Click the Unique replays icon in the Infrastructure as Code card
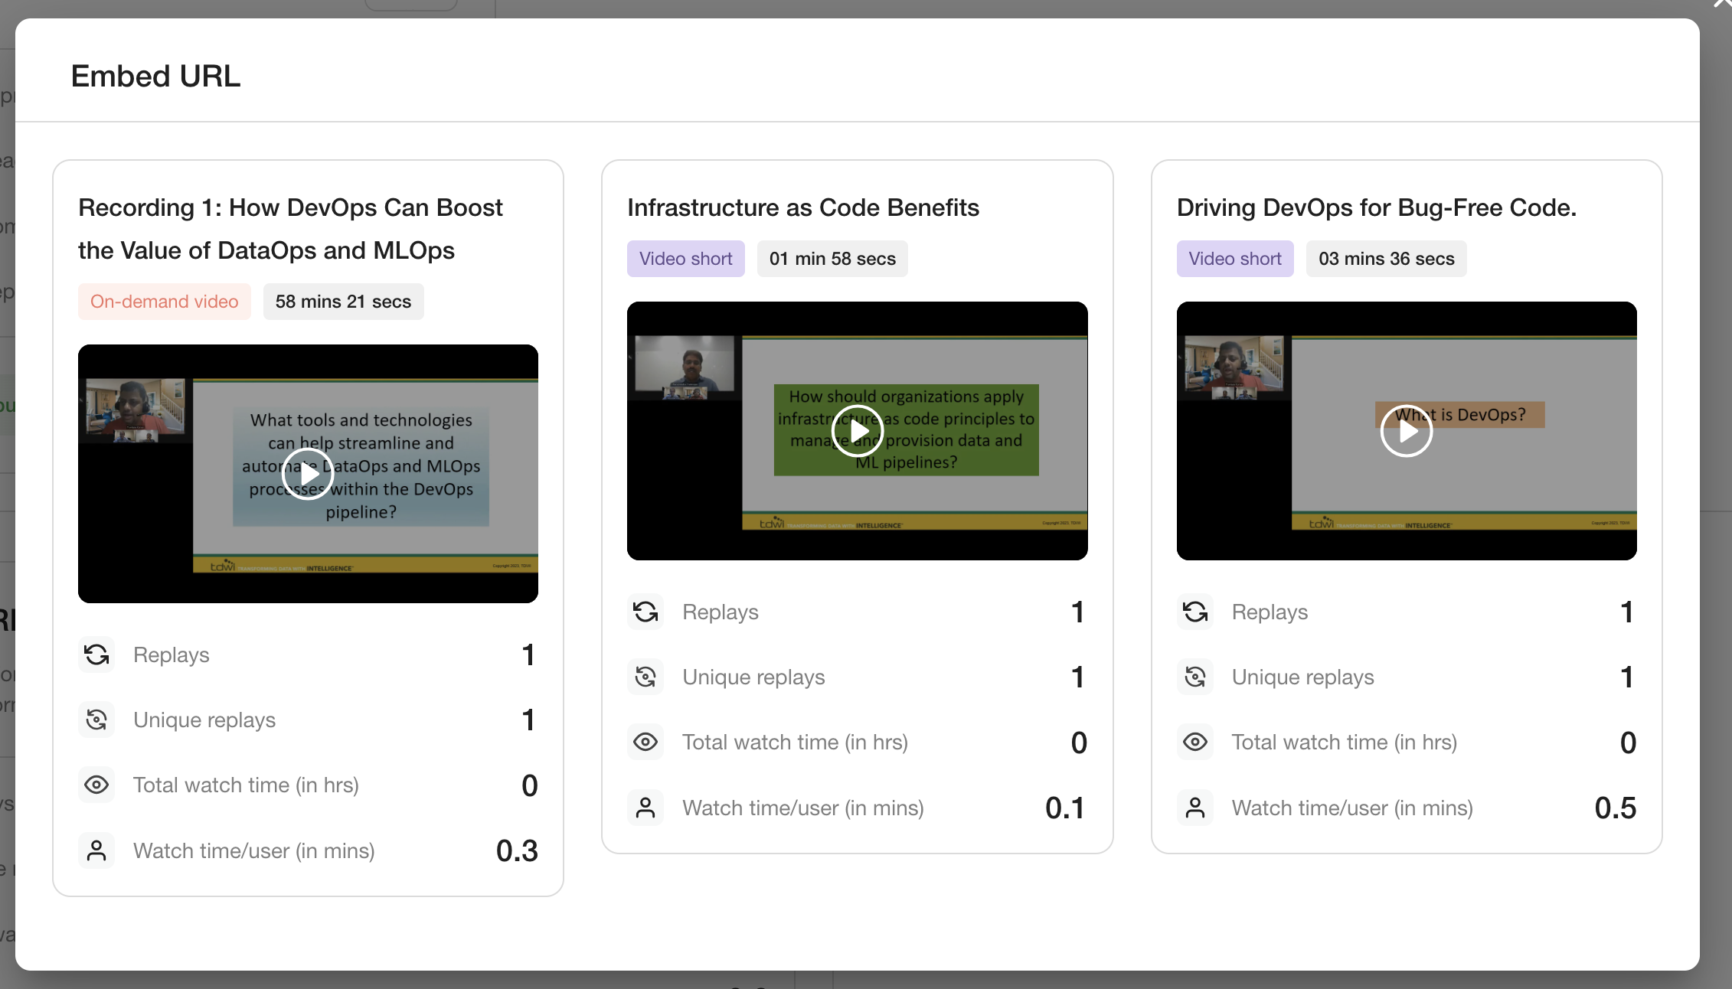This screenshot has height=989, width=1732. pyautogui.click(x=645, y=677)
